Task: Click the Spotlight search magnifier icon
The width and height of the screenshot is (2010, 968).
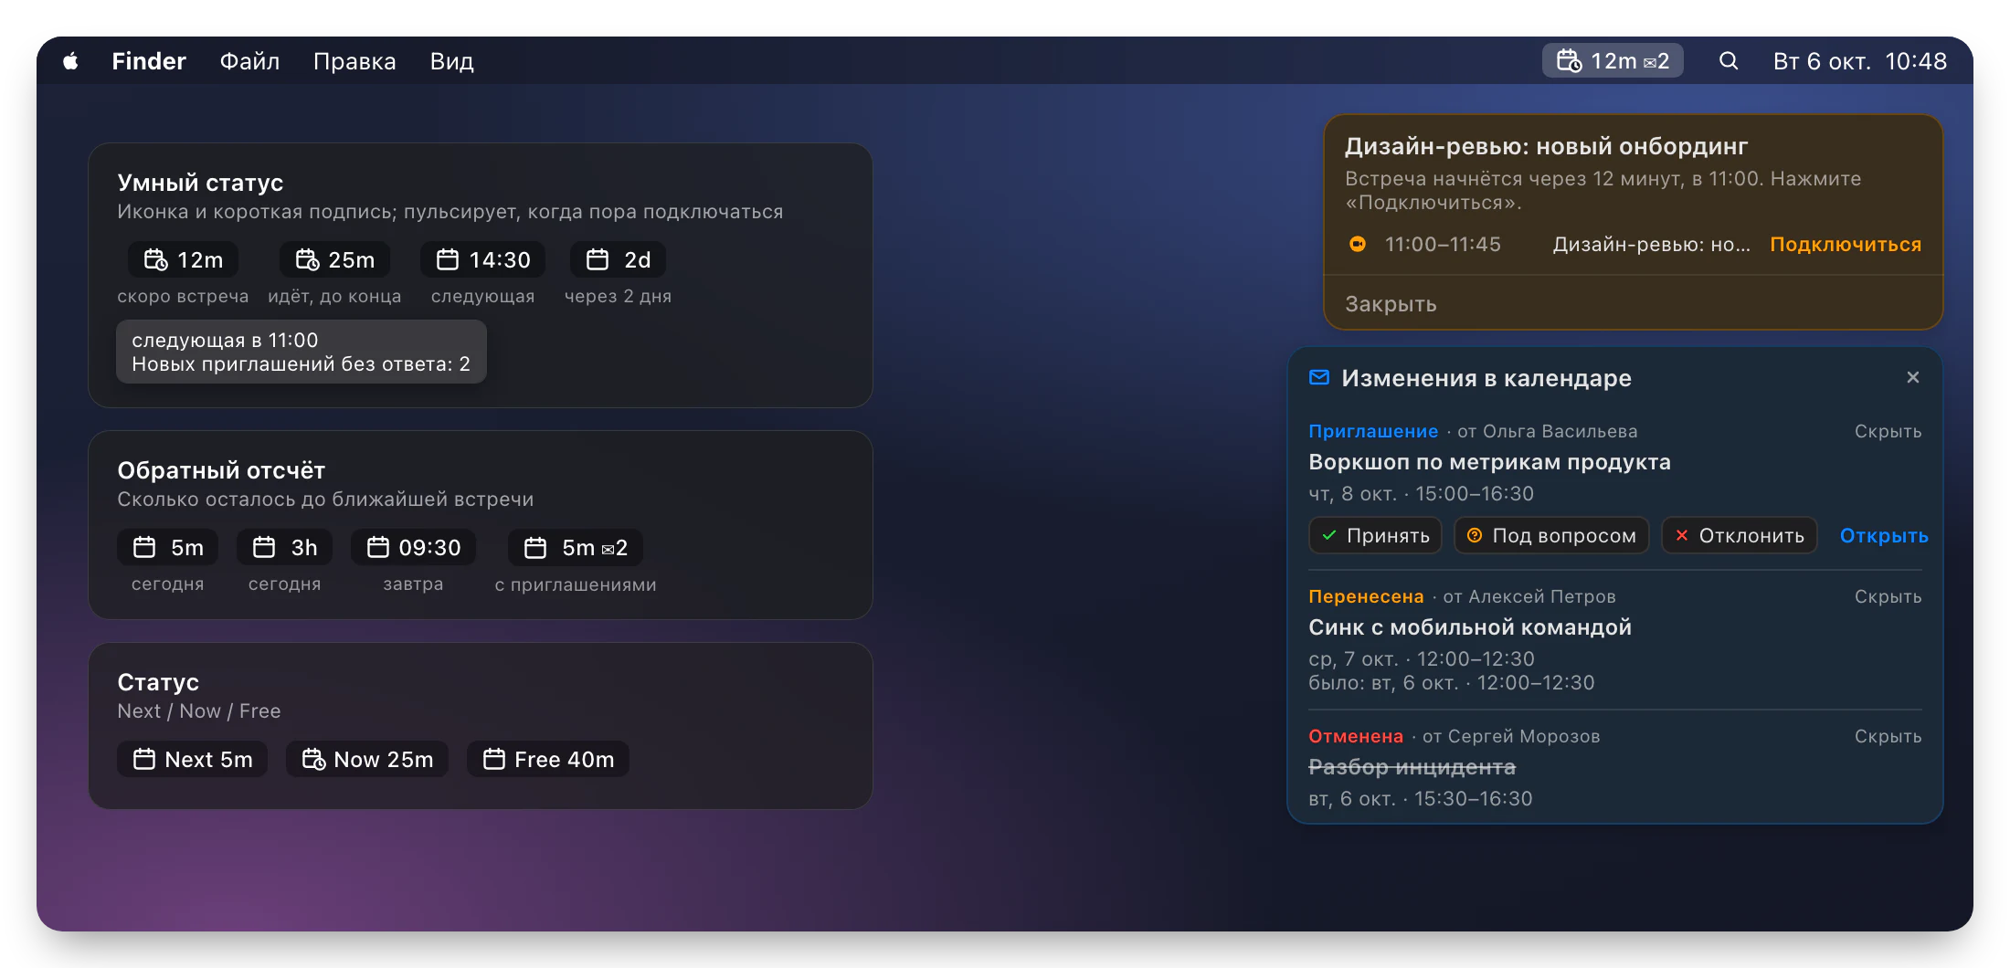Action: (x=1728, y=61)
